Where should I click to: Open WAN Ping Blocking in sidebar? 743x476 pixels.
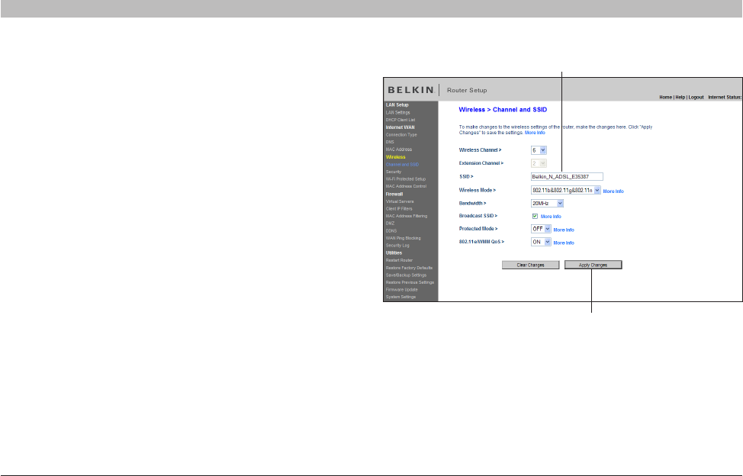(x=403, y=238)
